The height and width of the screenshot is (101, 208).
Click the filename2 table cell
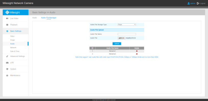112,54
